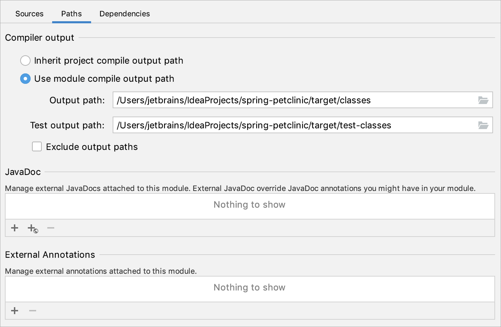Image resolution: width=501 pixels, height=327 pixels.
Task: Switch to the Sources tab
Action: pos(29,14)
